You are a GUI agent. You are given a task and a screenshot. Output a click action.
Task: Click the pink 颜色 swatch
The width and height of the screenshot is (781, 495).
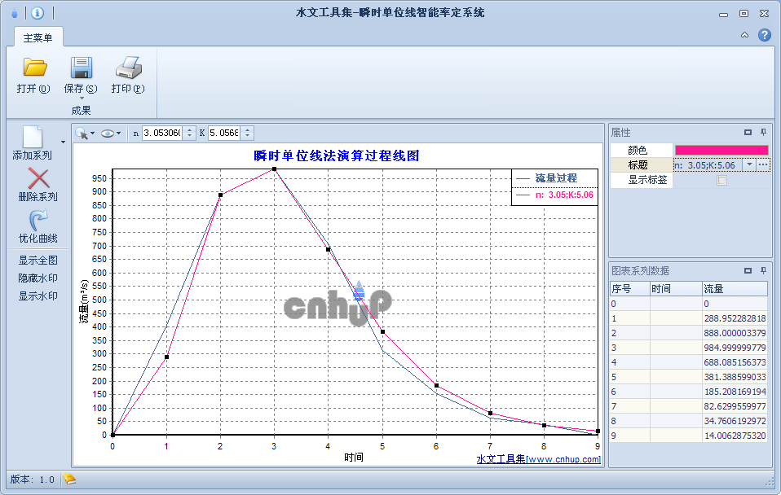click(721, 151)
